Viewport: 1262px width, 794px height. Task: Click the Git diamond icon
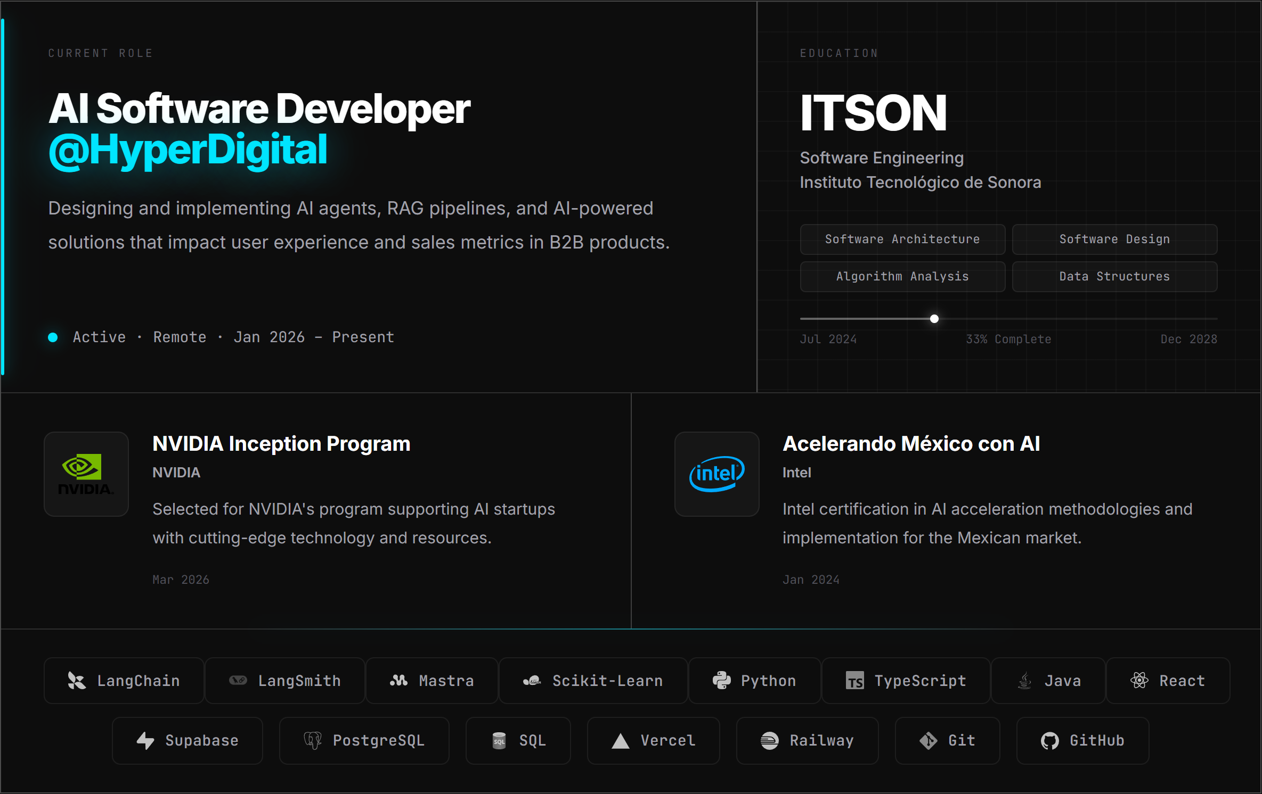click(x=928, y=741)
